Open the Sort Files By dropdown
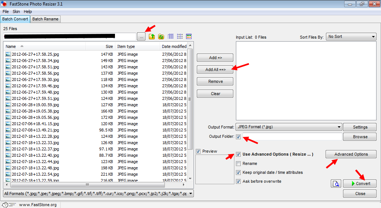Screen dimensions: 381x208 tap(351, 37)
